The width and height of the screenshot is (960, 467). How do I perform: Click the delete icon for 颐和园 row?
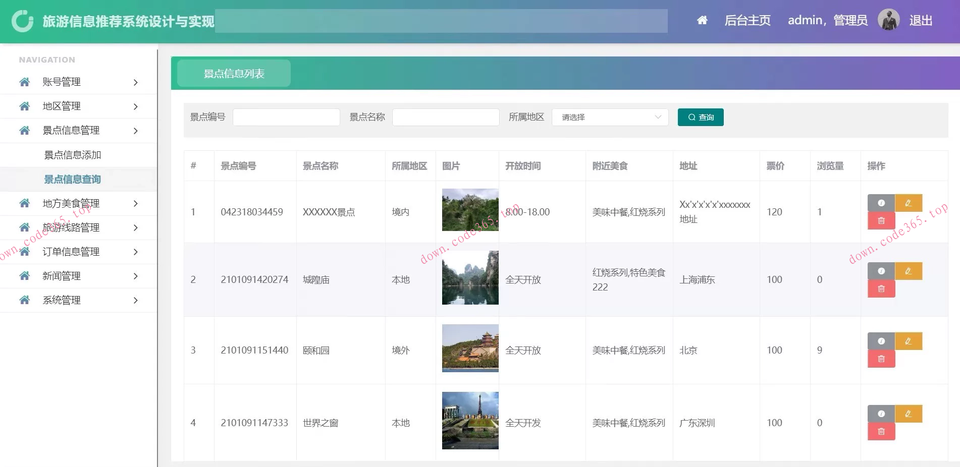coord(881,359)
